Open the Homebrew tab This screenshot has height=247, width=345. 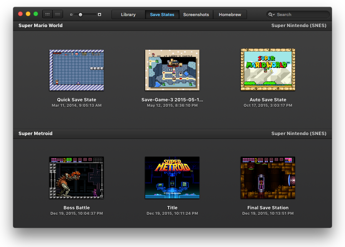[x=230, y=15]
